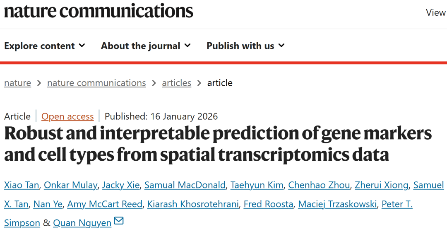Open author Xiao Tan's profile link
This screenshot has width=447, height=232.
coord(22,185)
